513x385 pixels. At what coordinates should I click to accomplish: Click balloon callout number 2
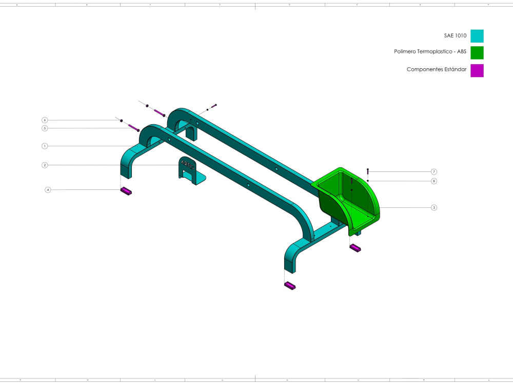pos(45,165)
